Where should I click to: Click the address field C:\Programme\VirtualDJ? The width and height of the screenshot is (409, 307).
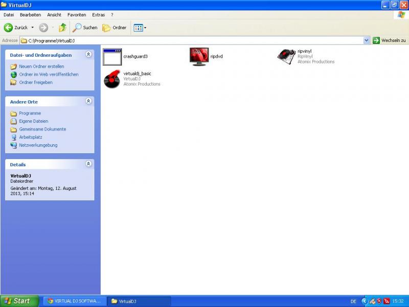coord(191,40)
